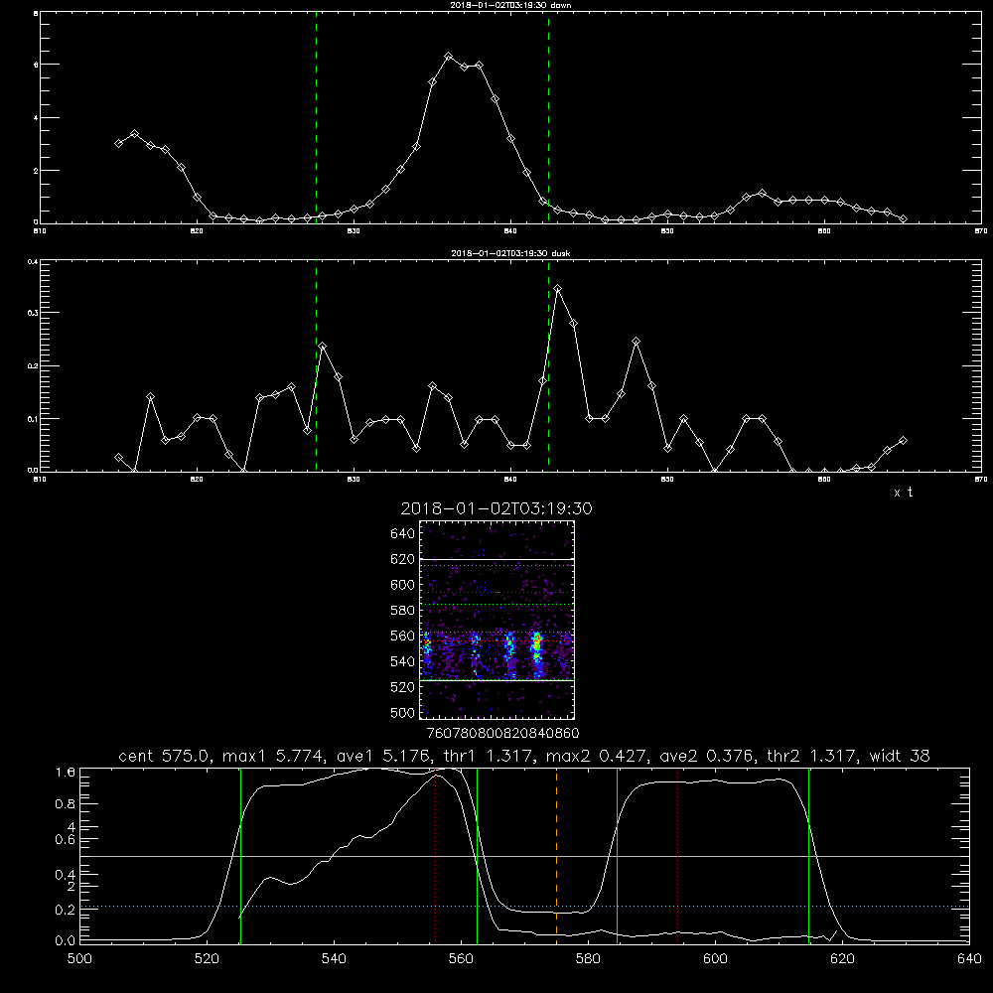Click the '620' y-axis label beside spectrogram
Viewport: 993px width, 993px height.
pos(403,559)
